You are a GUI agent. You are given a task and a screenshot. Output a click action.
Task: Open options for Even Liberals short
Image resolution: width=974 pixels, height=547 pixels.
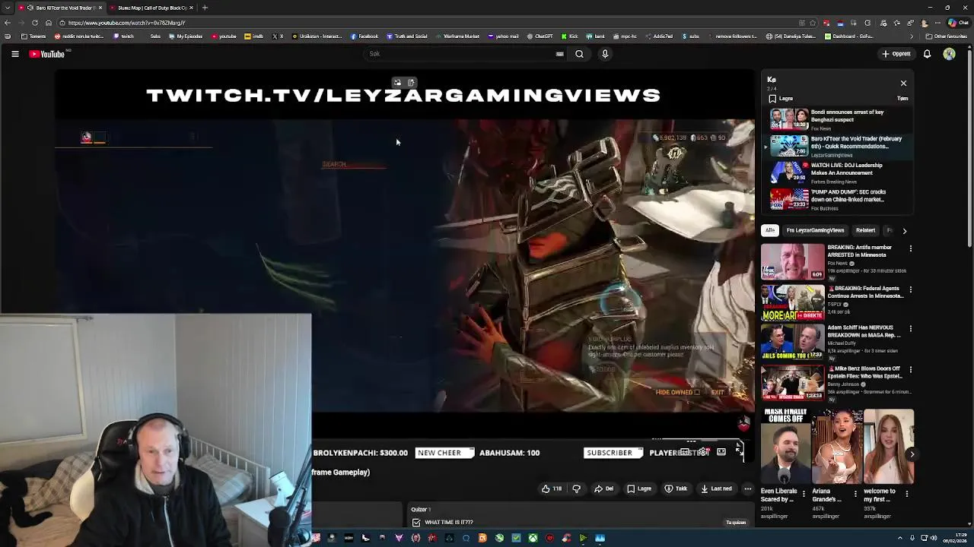point(804,494)
